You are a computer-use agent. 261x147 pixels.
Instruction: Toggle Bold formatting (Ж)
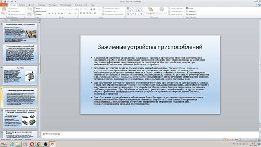[x=49, y=13]
